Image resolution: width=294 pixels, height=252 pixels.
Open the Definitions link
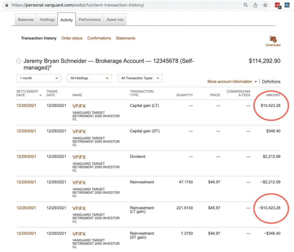pos(271,82)
